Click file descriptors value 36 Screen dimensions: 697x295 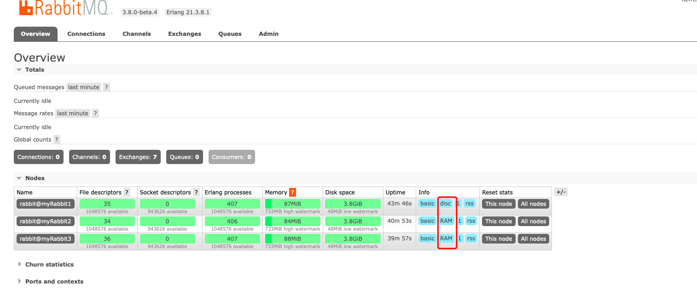107,238
